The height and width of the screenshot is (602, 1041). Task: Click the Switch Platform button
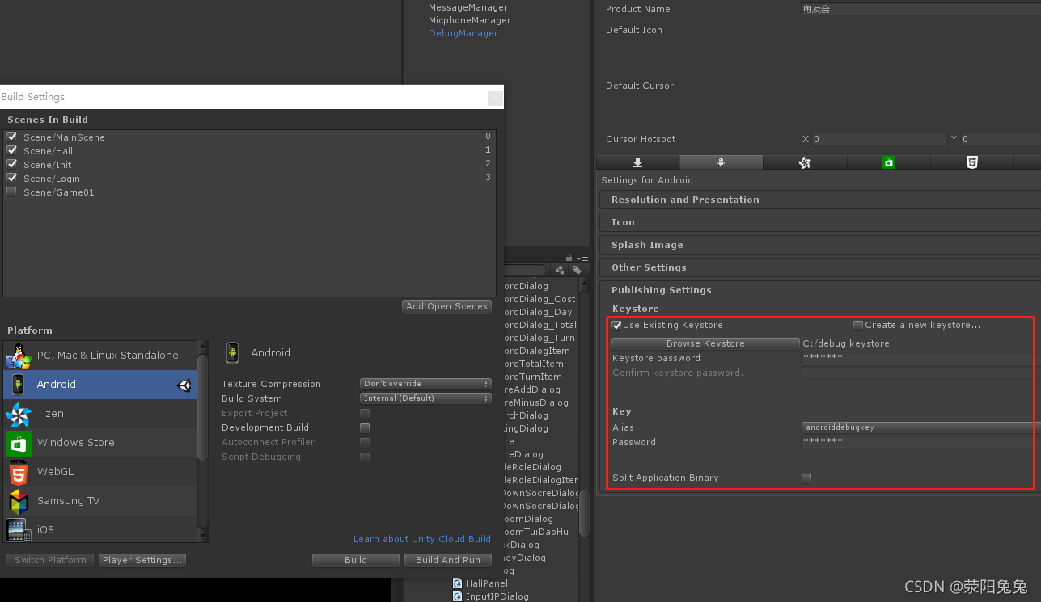pyautogui.click(x=50, y=560)
